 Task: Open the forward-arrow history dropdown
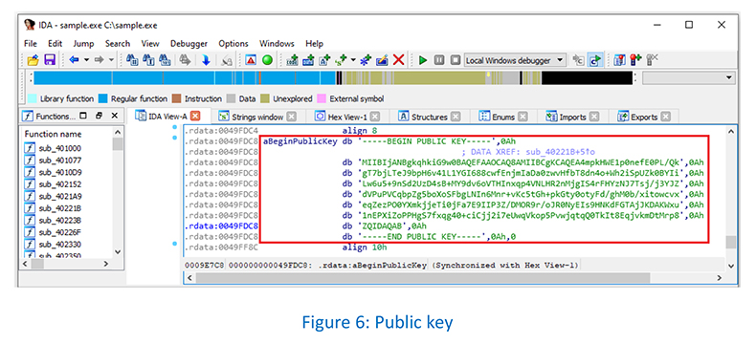click(x=111, y=60)
